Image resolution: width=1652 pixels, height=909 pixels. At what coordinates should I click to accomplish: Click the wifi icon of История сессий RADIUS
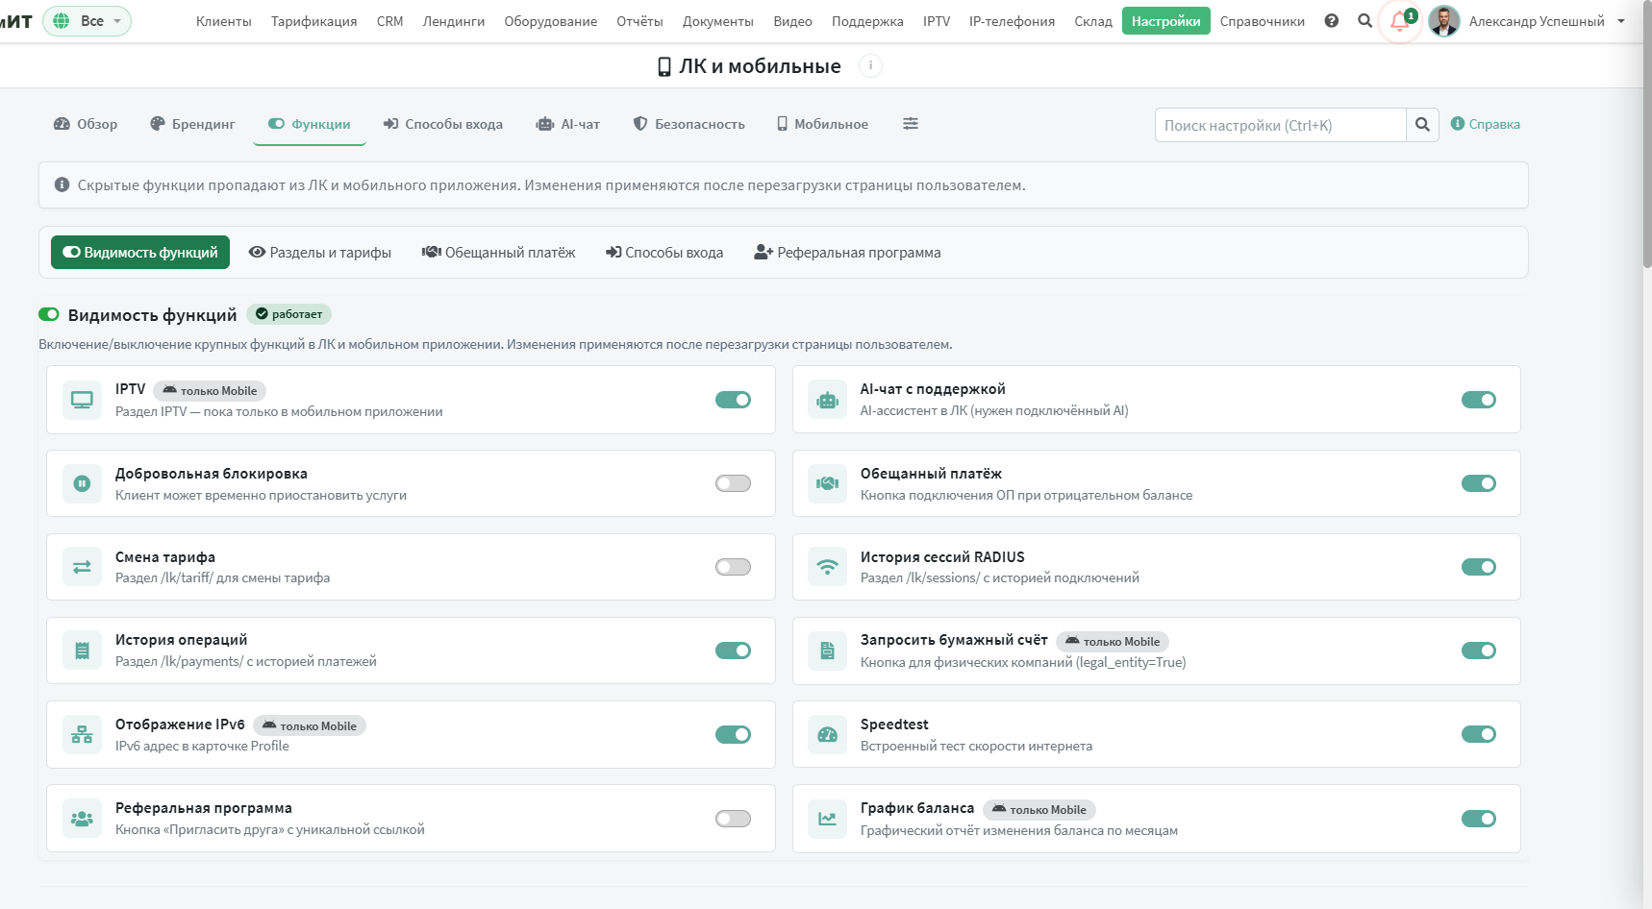827,567
